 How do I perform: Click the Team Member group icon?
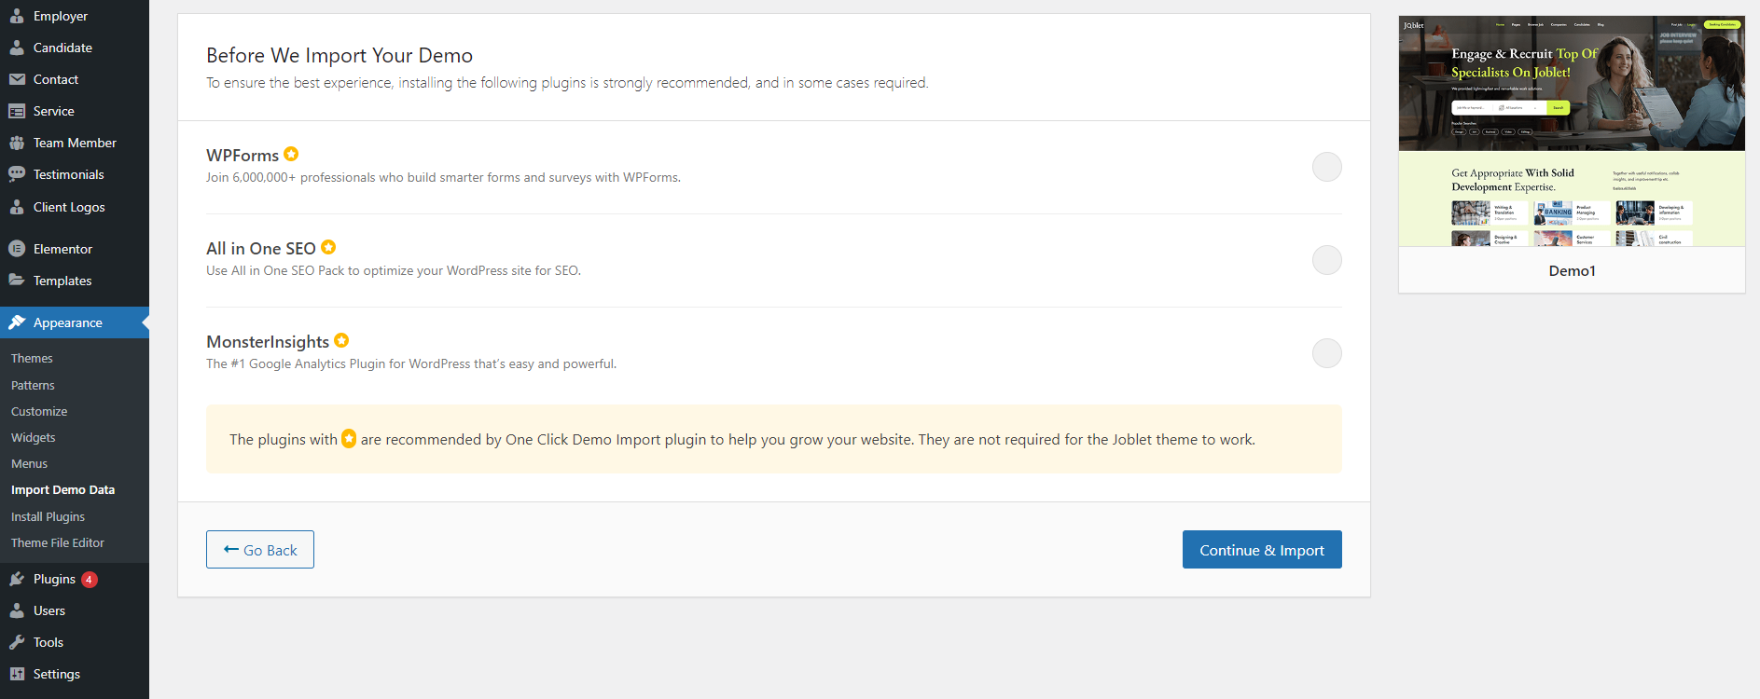coord(17,143)
